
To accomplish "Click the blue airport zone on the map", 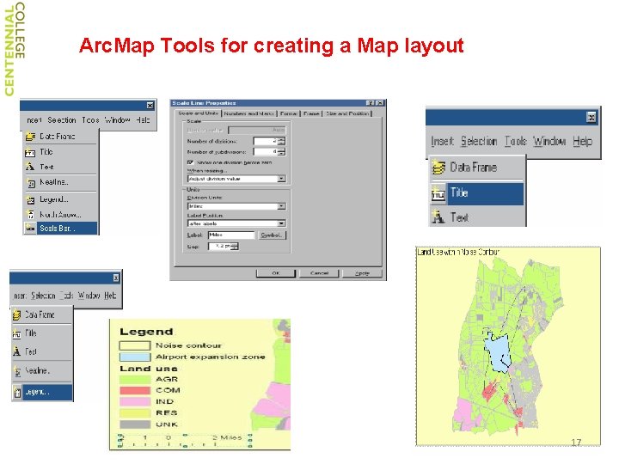I will point(497,353).
